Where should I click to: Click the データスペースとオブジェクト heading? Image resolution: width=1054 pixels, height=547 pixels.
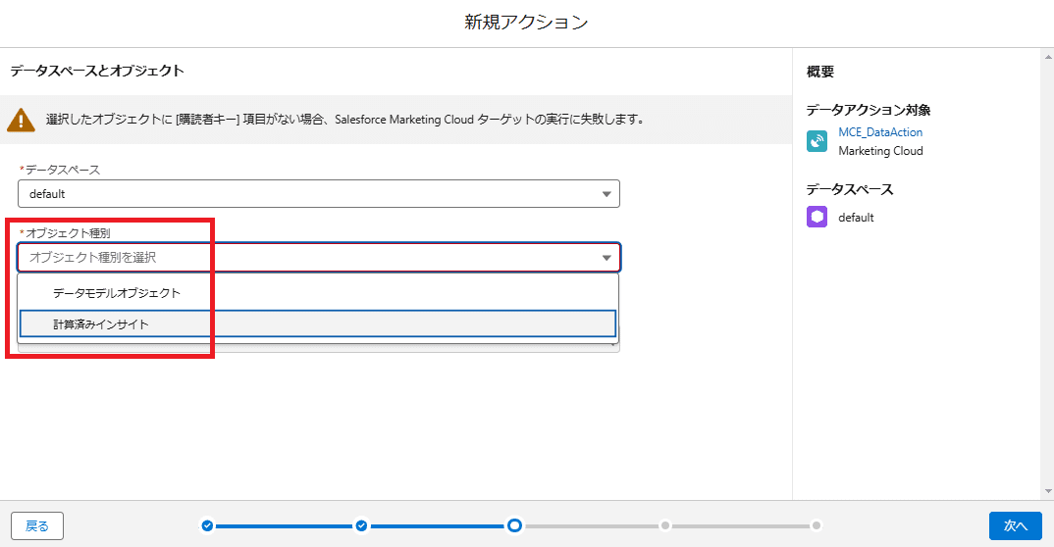point(97,71)
